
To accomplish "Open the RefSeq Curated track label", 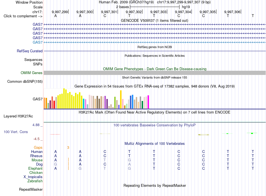I will click(x=30, y=51).
